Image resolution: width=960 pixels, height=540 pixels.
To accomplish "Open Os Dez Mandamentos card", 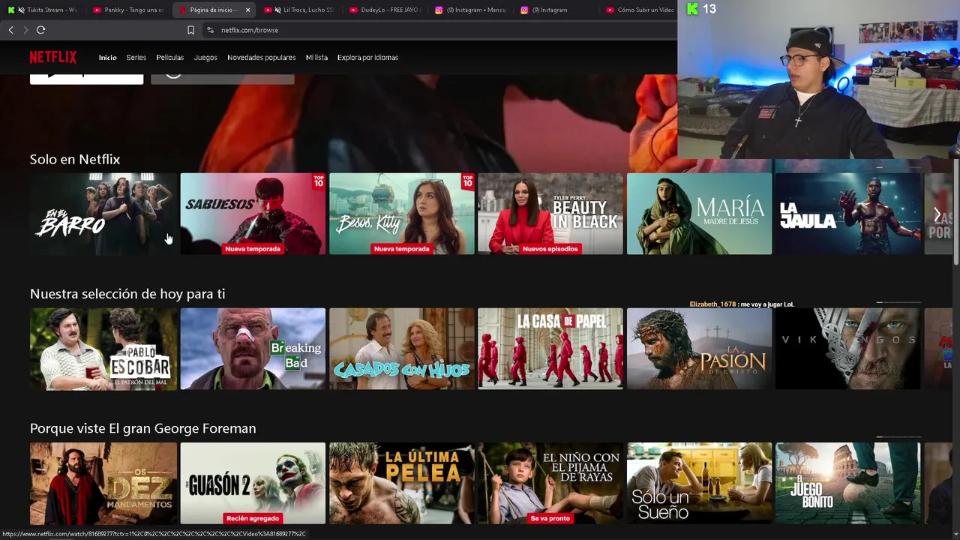I will pyautogui.click(x=103, y=483).
